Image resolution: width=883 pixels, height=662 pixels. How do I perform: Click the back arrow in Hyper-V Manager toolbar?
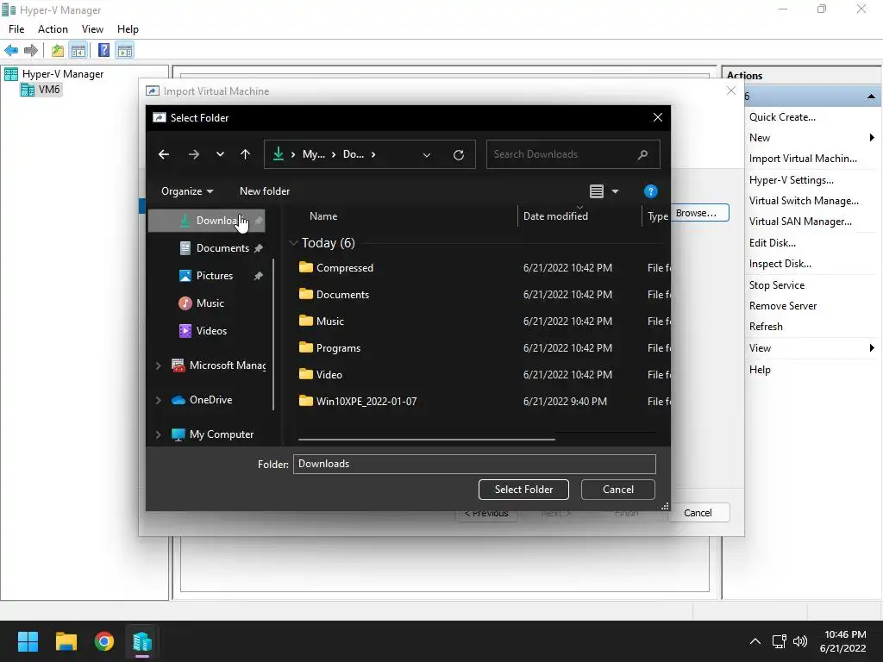[x=11, y=51]
